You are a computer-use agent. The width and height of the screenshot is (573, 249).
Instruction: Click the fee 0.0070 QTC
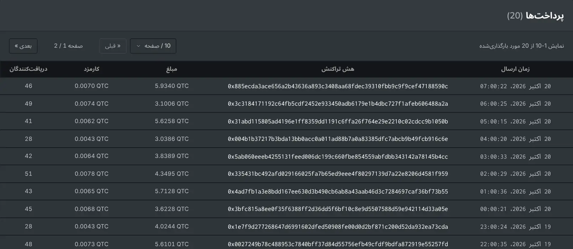pyautogui.click(x=91, y=86)
